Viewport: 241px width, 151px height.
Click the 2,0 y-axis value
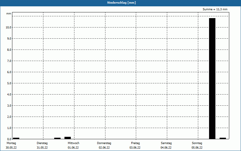(x=9, y=117)
